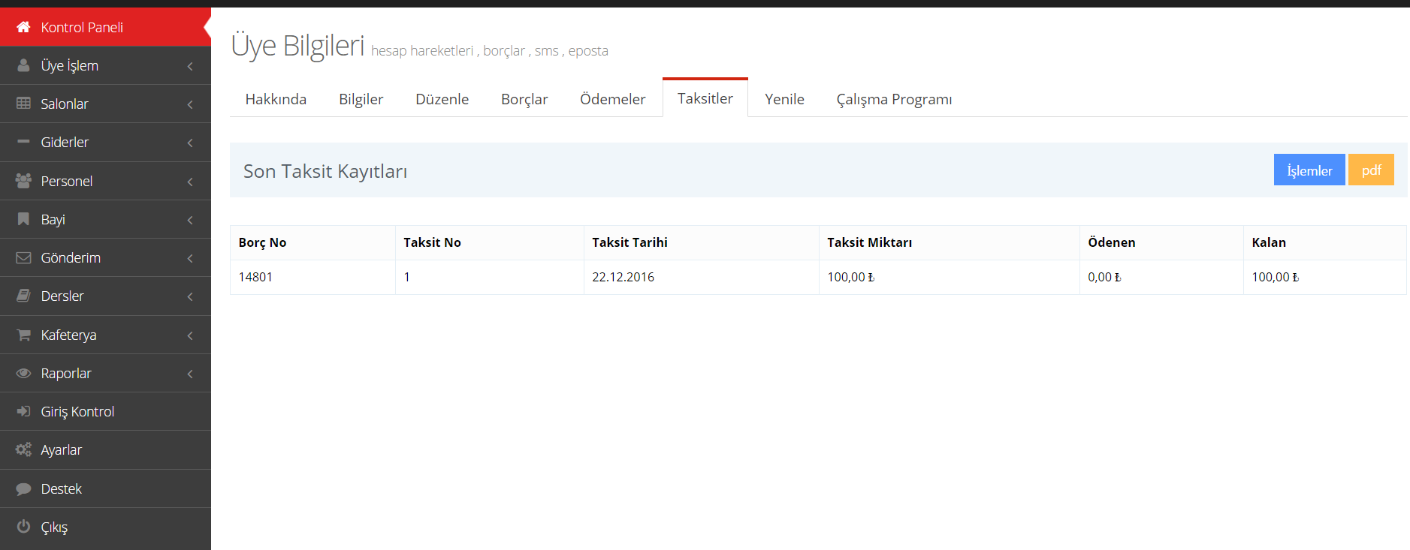The width and height of the screenshot is (1410, 550).
Task: Click the gears icon beside Ayarlar
Action: tap(23, 449)
